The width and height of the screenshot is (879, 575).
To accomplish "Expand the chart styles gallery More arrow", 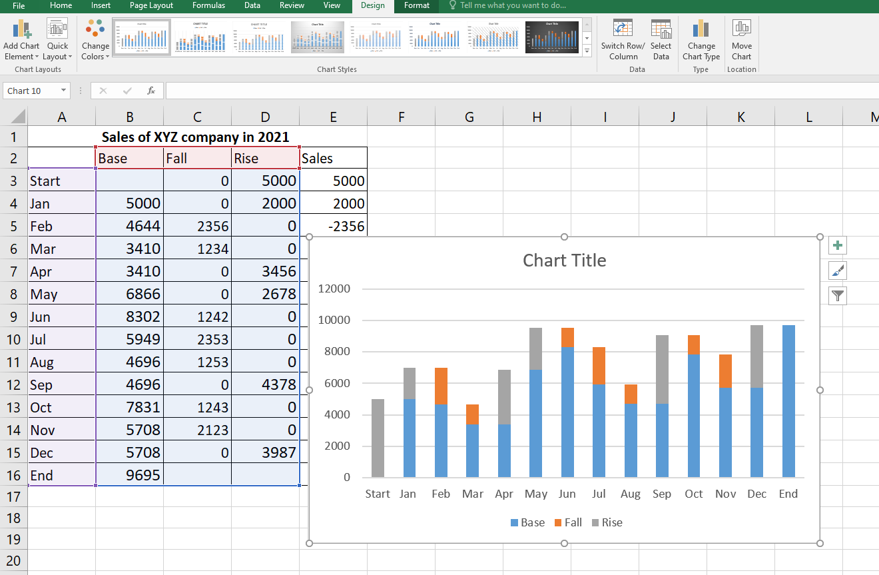I will pos(587,51).
